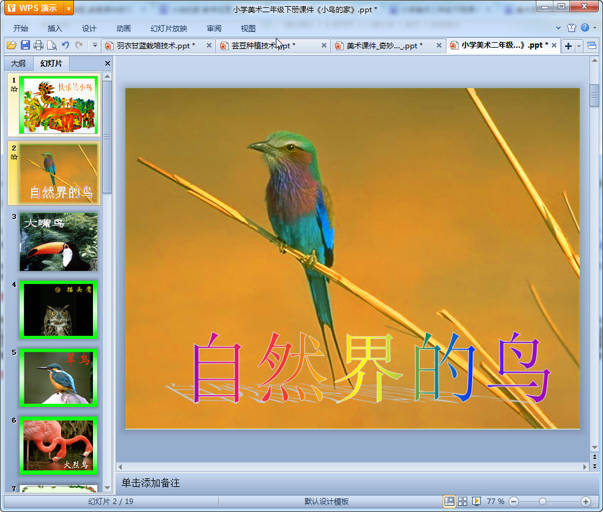This screenshot has width=603, height=512.
Task: Redo the last undone action
Action: click(x=79, y=45)
